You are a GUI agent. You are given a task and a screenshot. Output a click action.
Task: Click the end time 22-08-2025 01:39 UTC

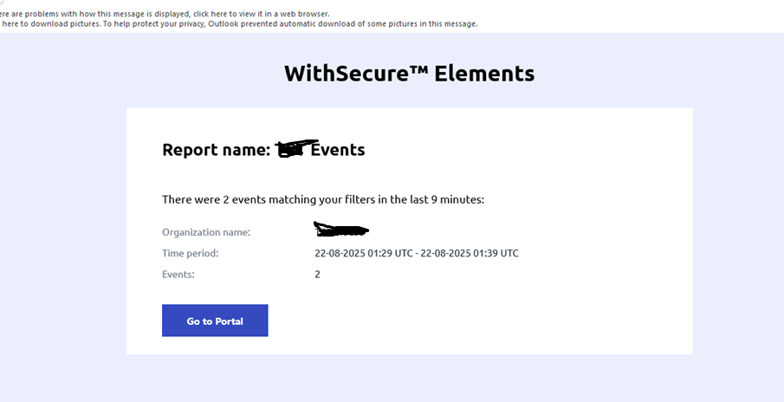470,253
